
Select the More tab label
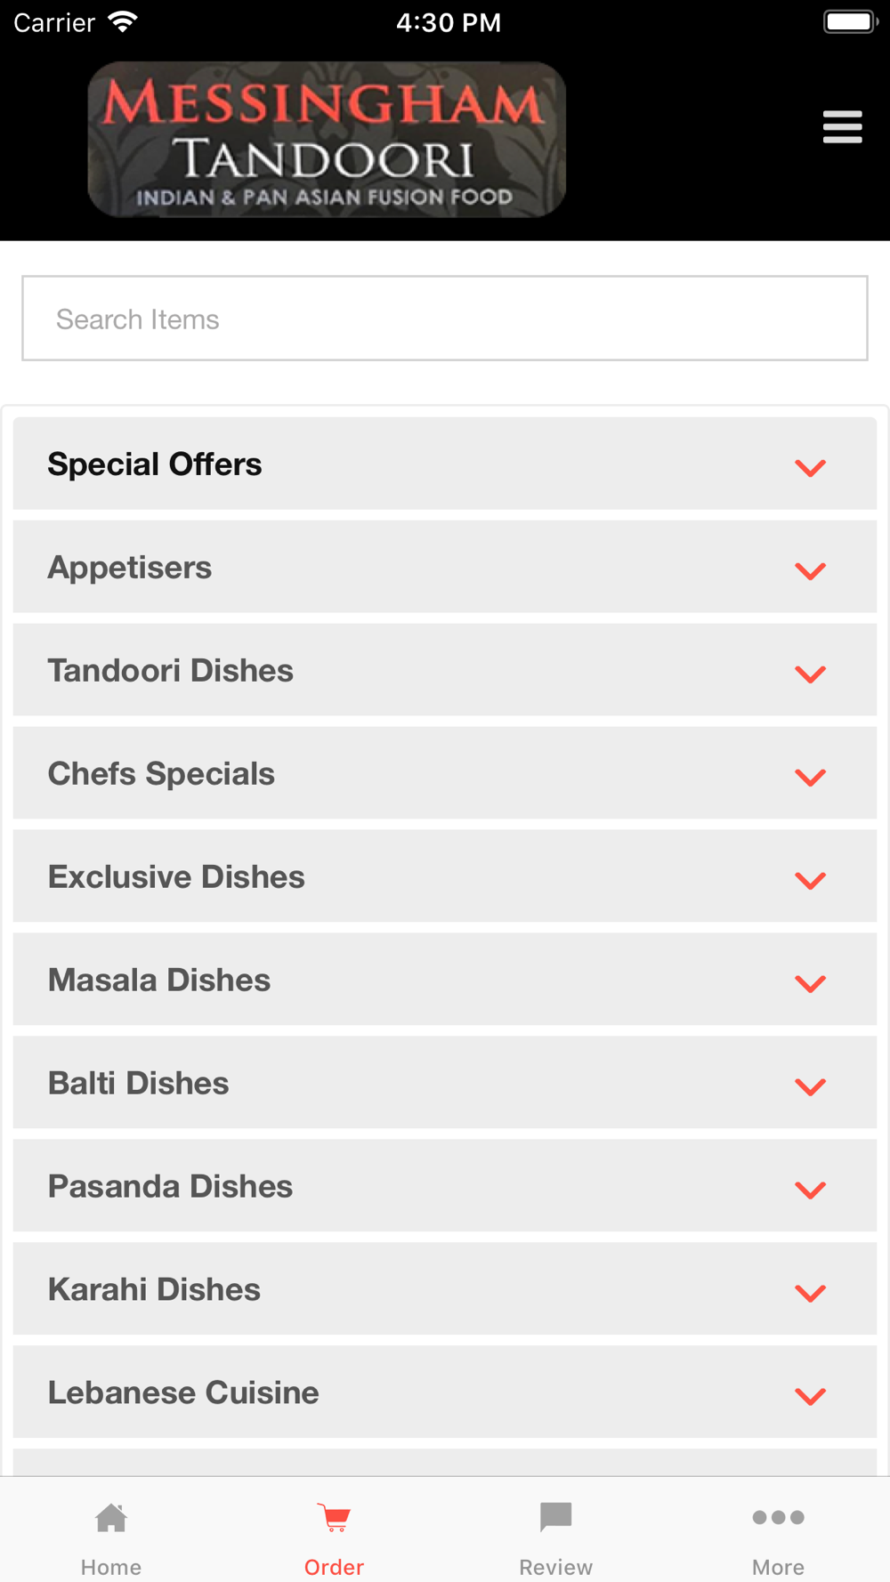pyautogui.click(x=779, y=1567)
